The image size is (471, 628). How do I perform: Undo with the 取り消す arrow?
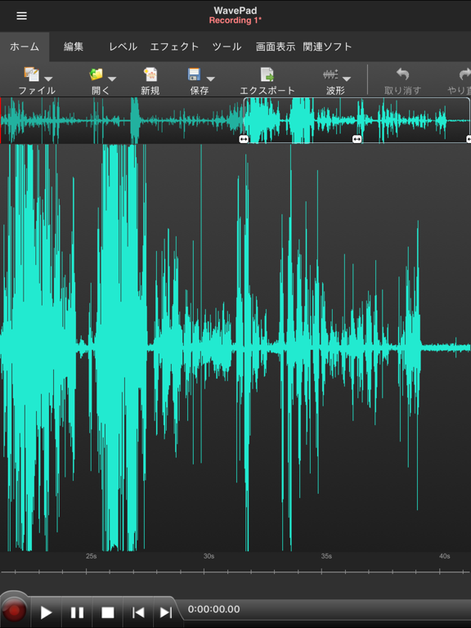pos(402,74)
